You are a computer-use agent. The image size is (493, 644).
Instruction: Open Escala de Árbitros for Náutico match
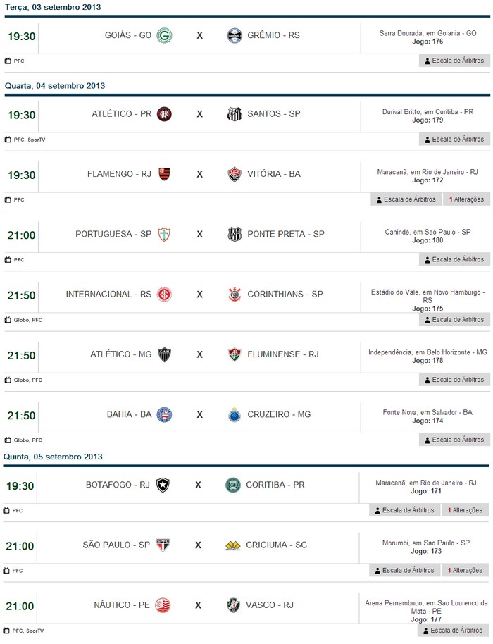[x=453, y=631]
